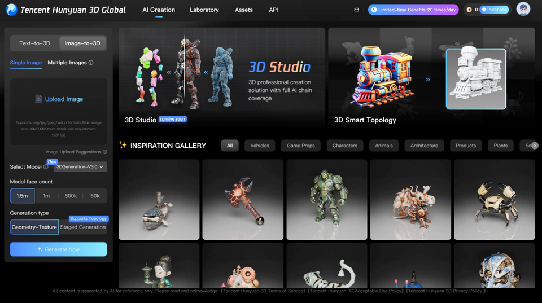Expand the 3DGeneration-V3.0 model dropdown
Screen dimensions: 542x303
click(80, 167)
